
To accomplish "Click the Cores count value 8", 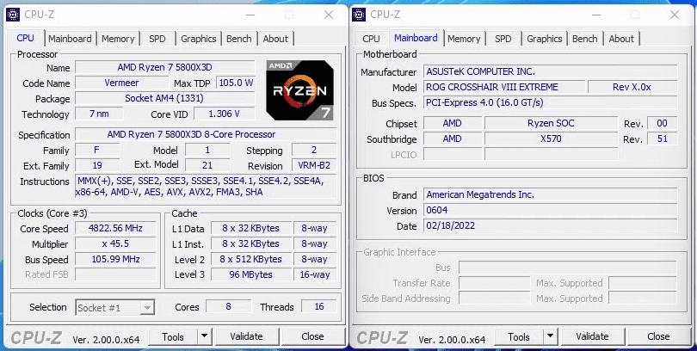I will (x=229, y=306).
